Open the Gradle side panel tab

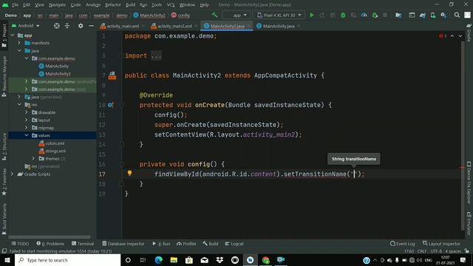pos(469,33)
